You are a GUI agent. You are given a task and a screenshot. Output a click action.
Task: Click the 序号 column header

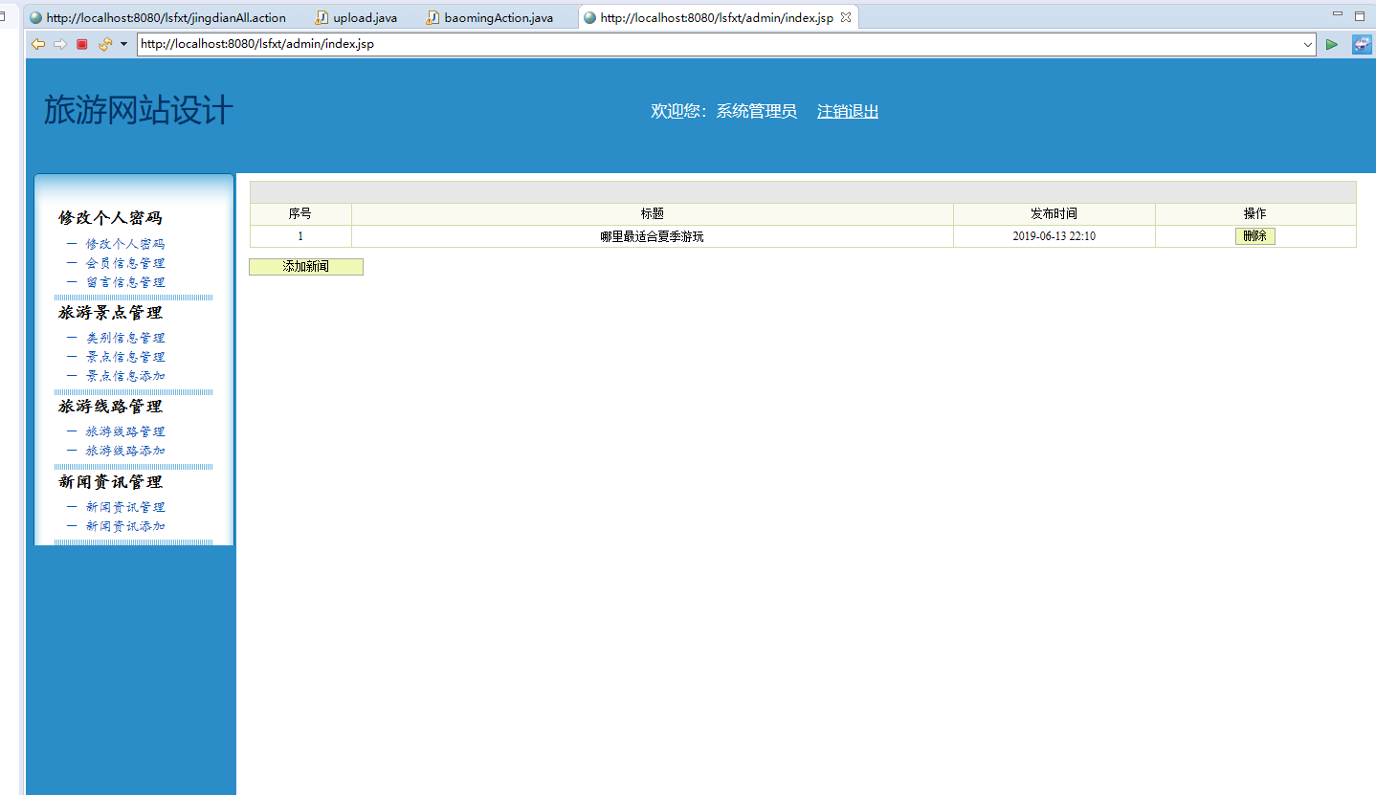pos(300,214)
